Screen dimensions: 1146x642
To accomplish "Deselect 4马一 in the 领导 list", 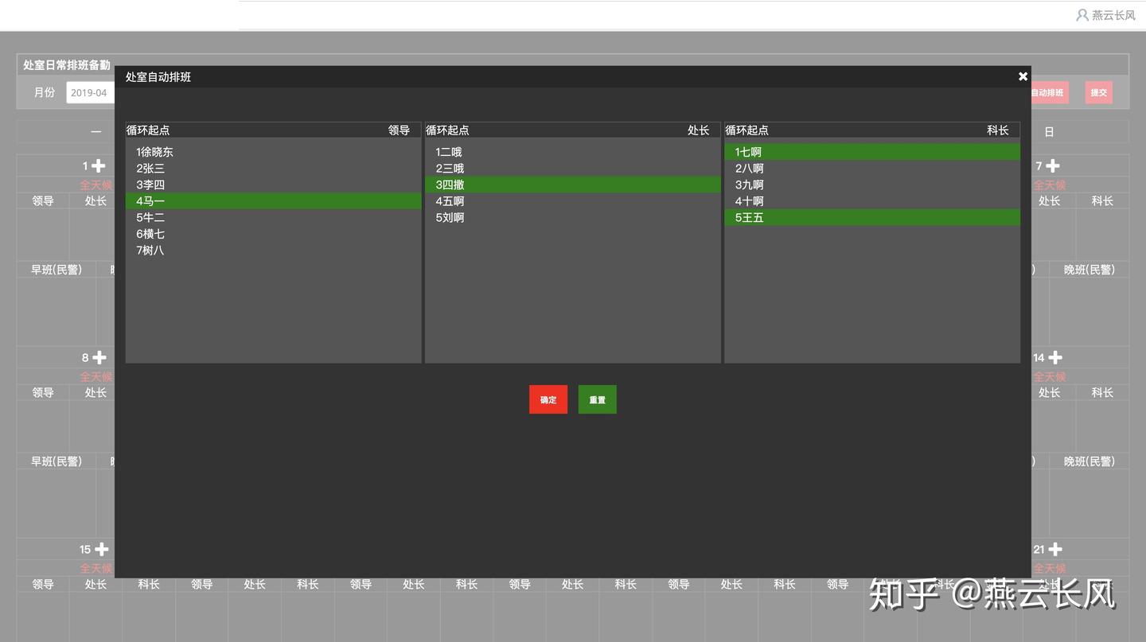I will (x=273, y=201).
